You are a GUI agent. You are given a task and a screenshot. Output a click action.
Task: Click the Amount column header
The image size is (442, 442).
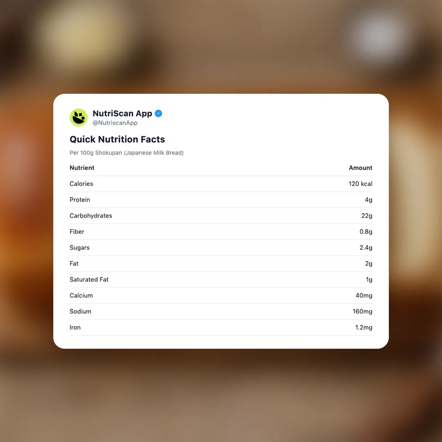tap(360, 168)
